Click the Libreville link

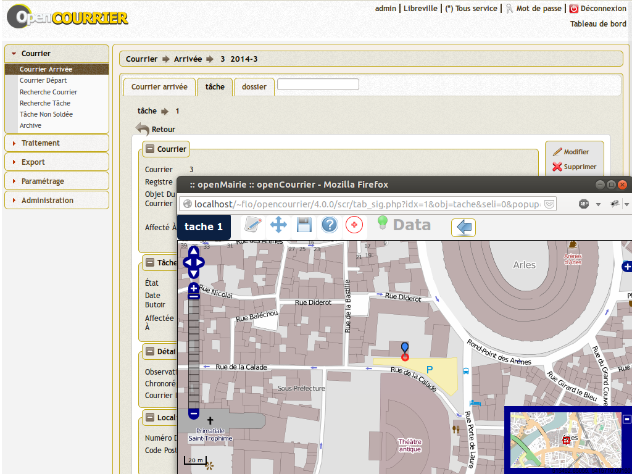[x=420, y=9]
